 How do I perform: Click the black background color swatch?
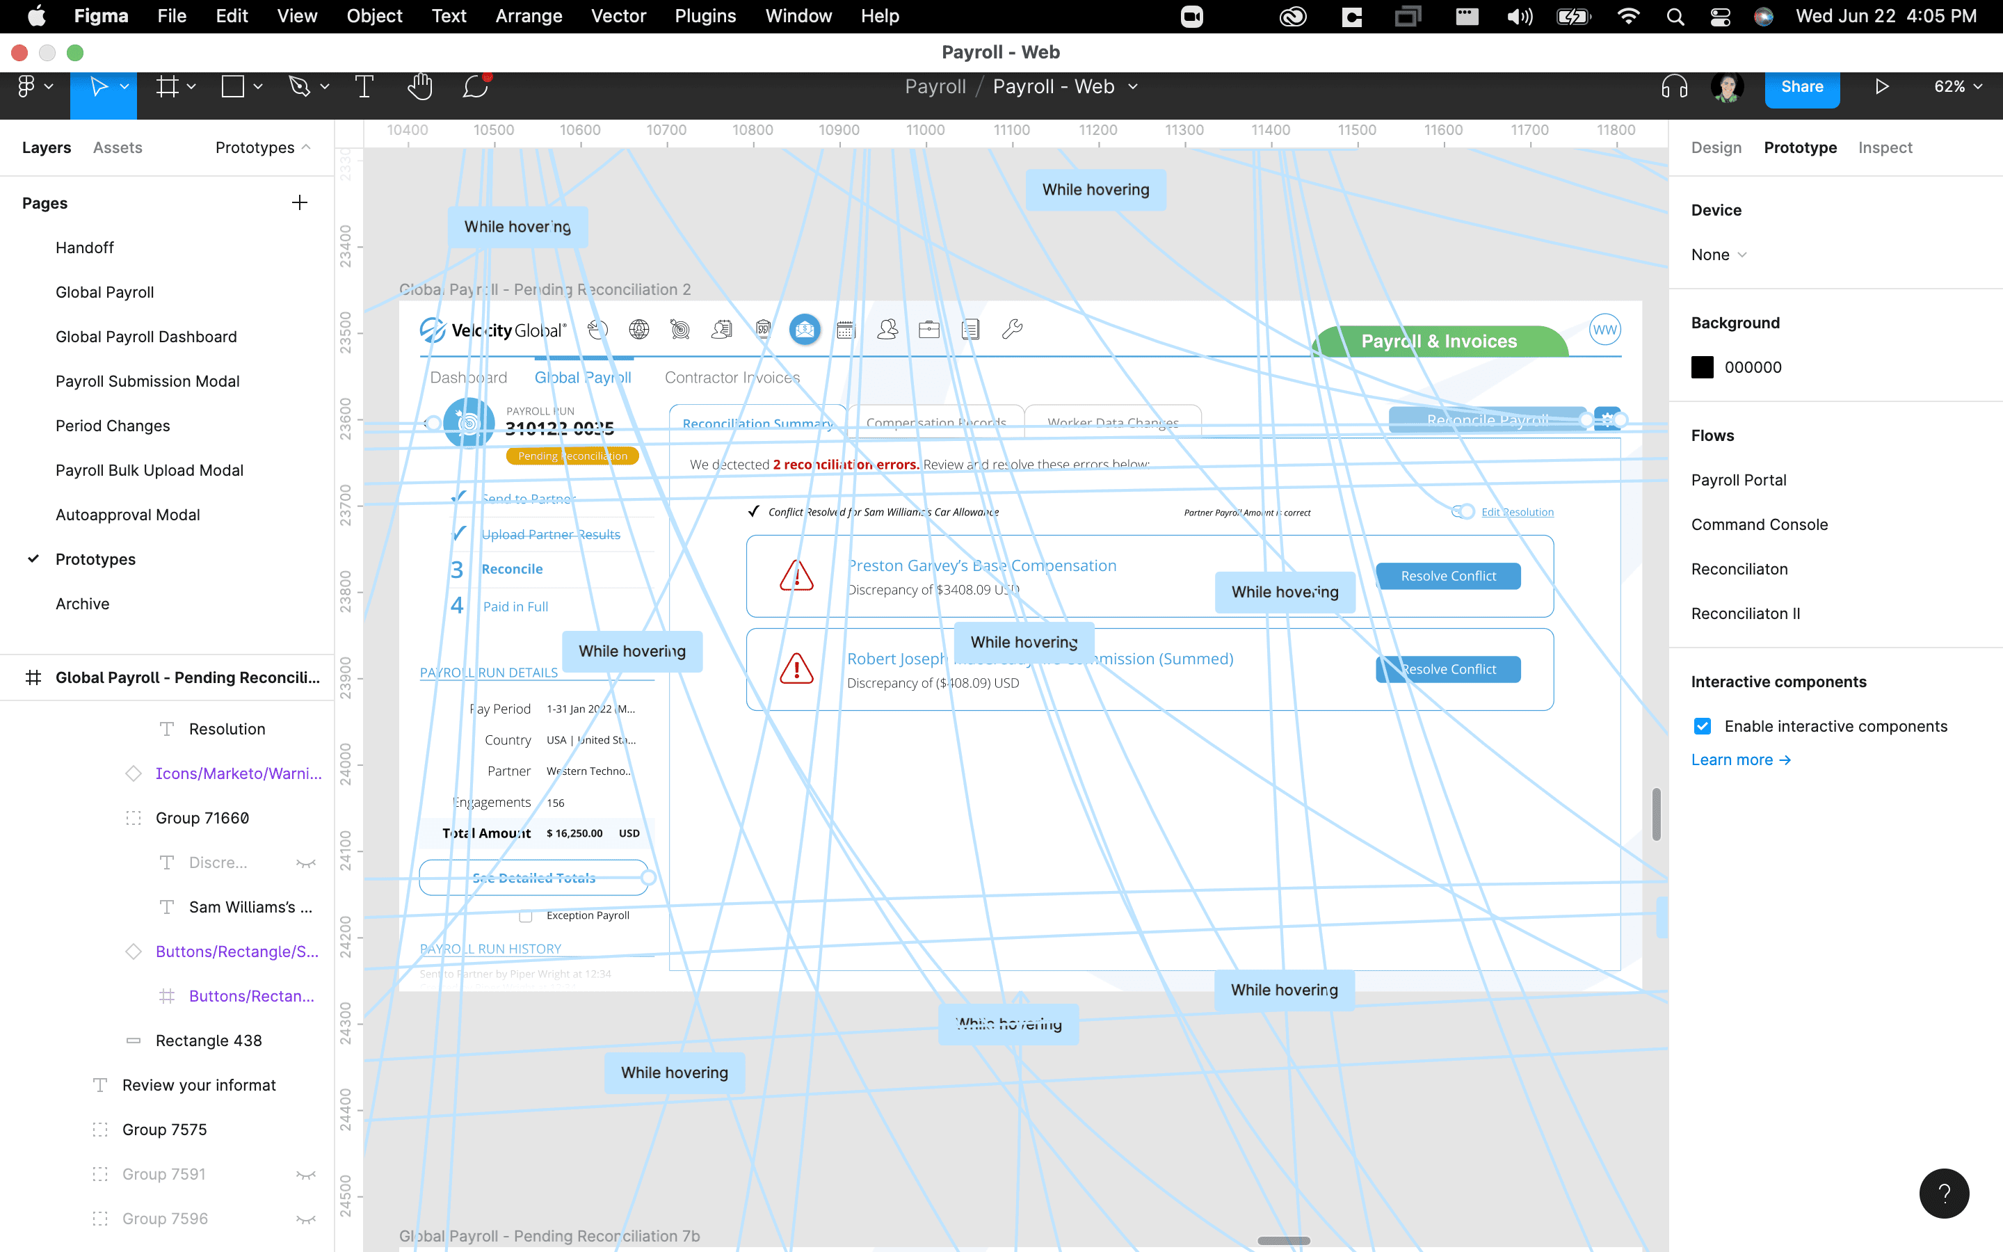click(x=1703, y=368)
